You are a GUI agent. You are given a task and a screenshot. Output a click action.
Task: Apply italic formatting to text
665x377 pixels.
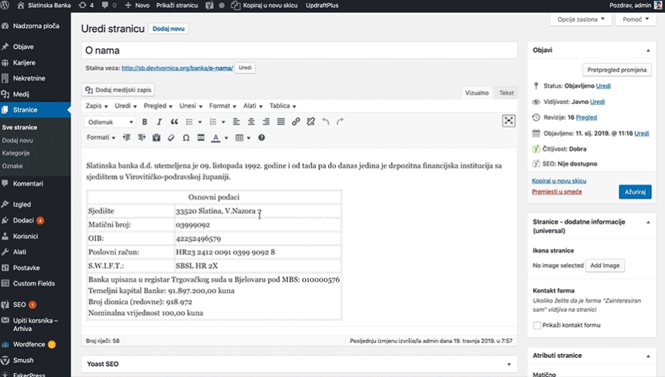coord(160,122)
